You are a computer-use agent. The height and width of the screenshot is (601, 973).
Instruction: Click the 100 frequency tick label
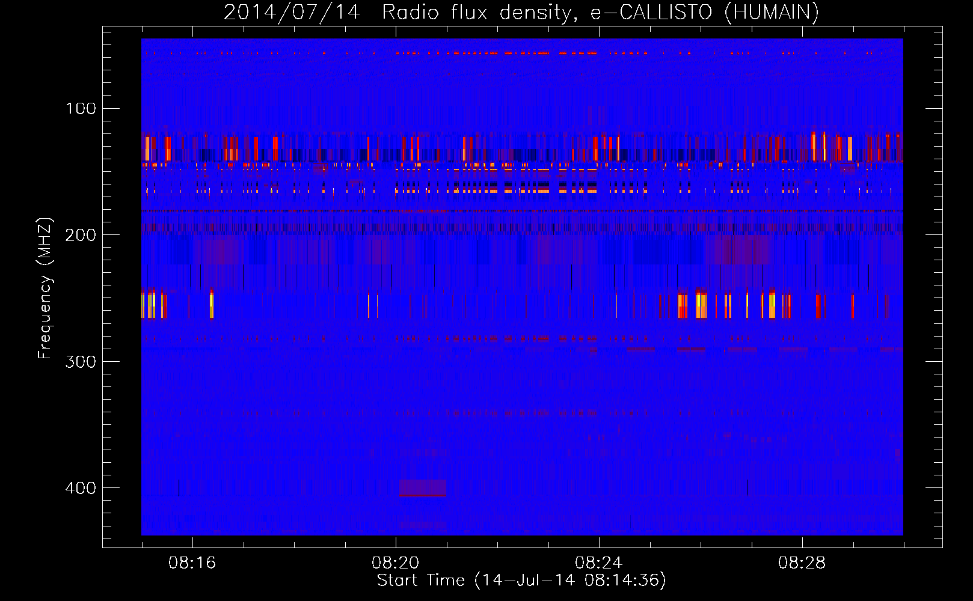tap(81, 108)
